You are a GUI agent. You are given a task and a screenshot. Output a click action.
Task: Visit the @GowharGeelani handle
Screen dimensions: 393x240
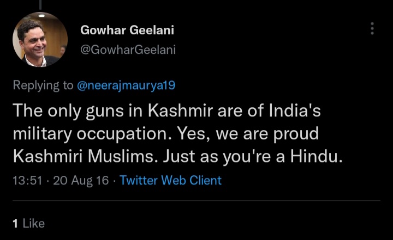click(x=128, y=50)
